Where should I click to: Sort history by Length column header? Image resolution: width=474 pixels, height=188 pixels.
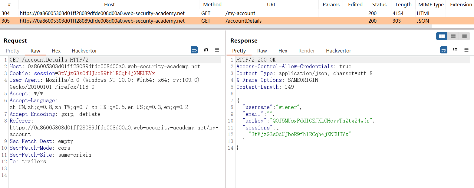pos(403,5)
